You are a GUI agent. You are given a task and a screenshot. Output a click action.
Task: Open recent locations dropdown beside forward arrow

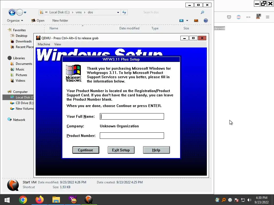coord(25,12)
